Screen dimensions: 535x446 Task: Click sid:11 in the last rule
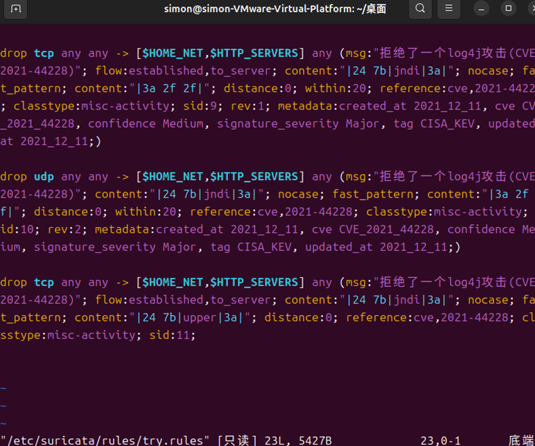169,335
